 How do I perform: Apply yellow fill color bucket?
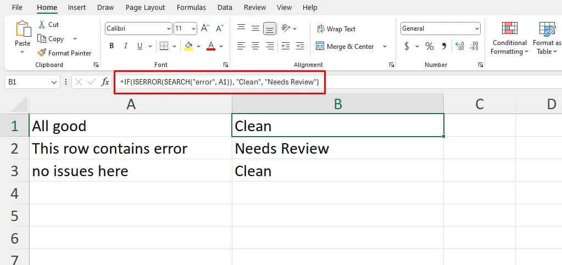coord(188,46)
